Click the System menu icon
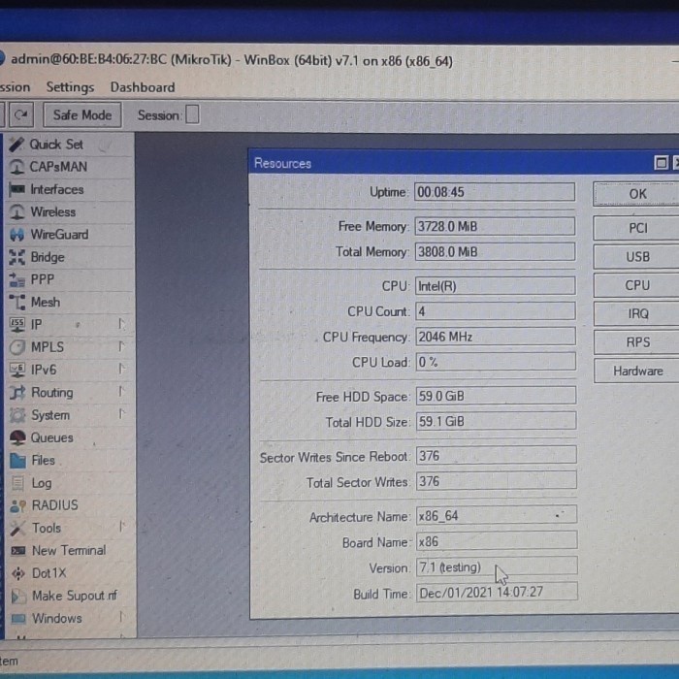Screen dimensions: 679x679 [17, 415]
